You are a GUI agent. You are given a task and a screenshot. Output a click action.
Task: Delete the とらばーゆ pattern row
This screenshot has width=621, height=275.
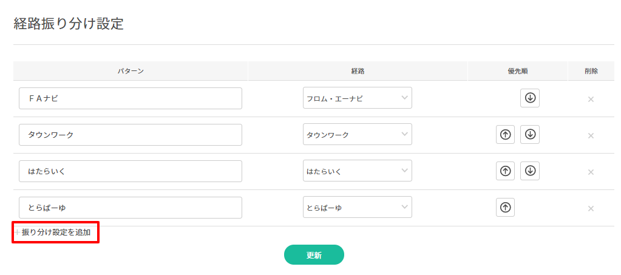pos(591,208)
